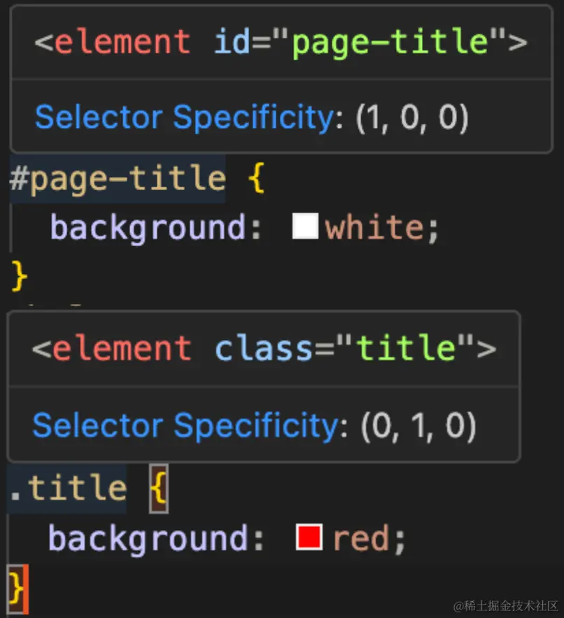
Task: Click the closing brace of .title rule
Action: coord(17,589)
